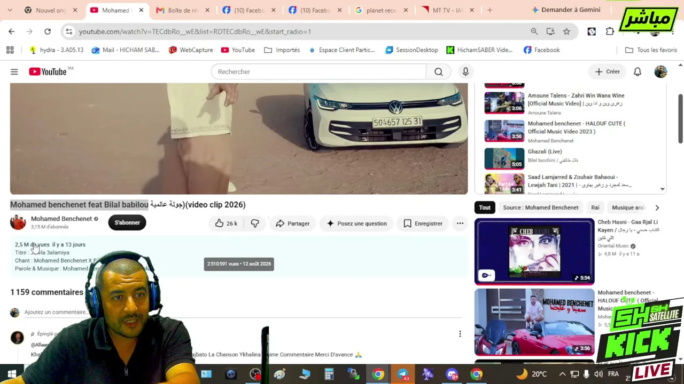Open the SessionDesktop bookmark

tap(411, 50)
